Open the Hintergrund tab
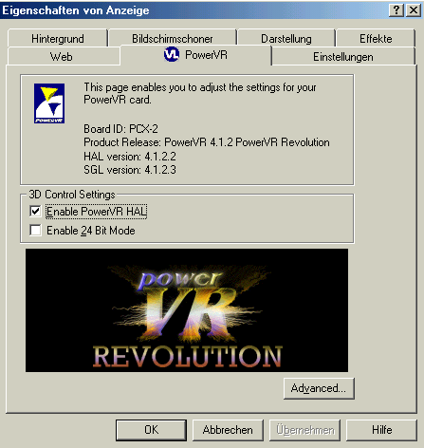The height and width of the screenshot is (448, 424). tap(58, 38)
